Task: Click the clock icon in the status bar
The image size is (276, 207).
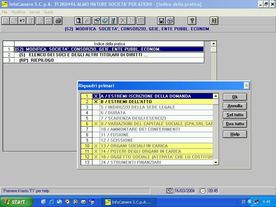Action: click(203, 191)
